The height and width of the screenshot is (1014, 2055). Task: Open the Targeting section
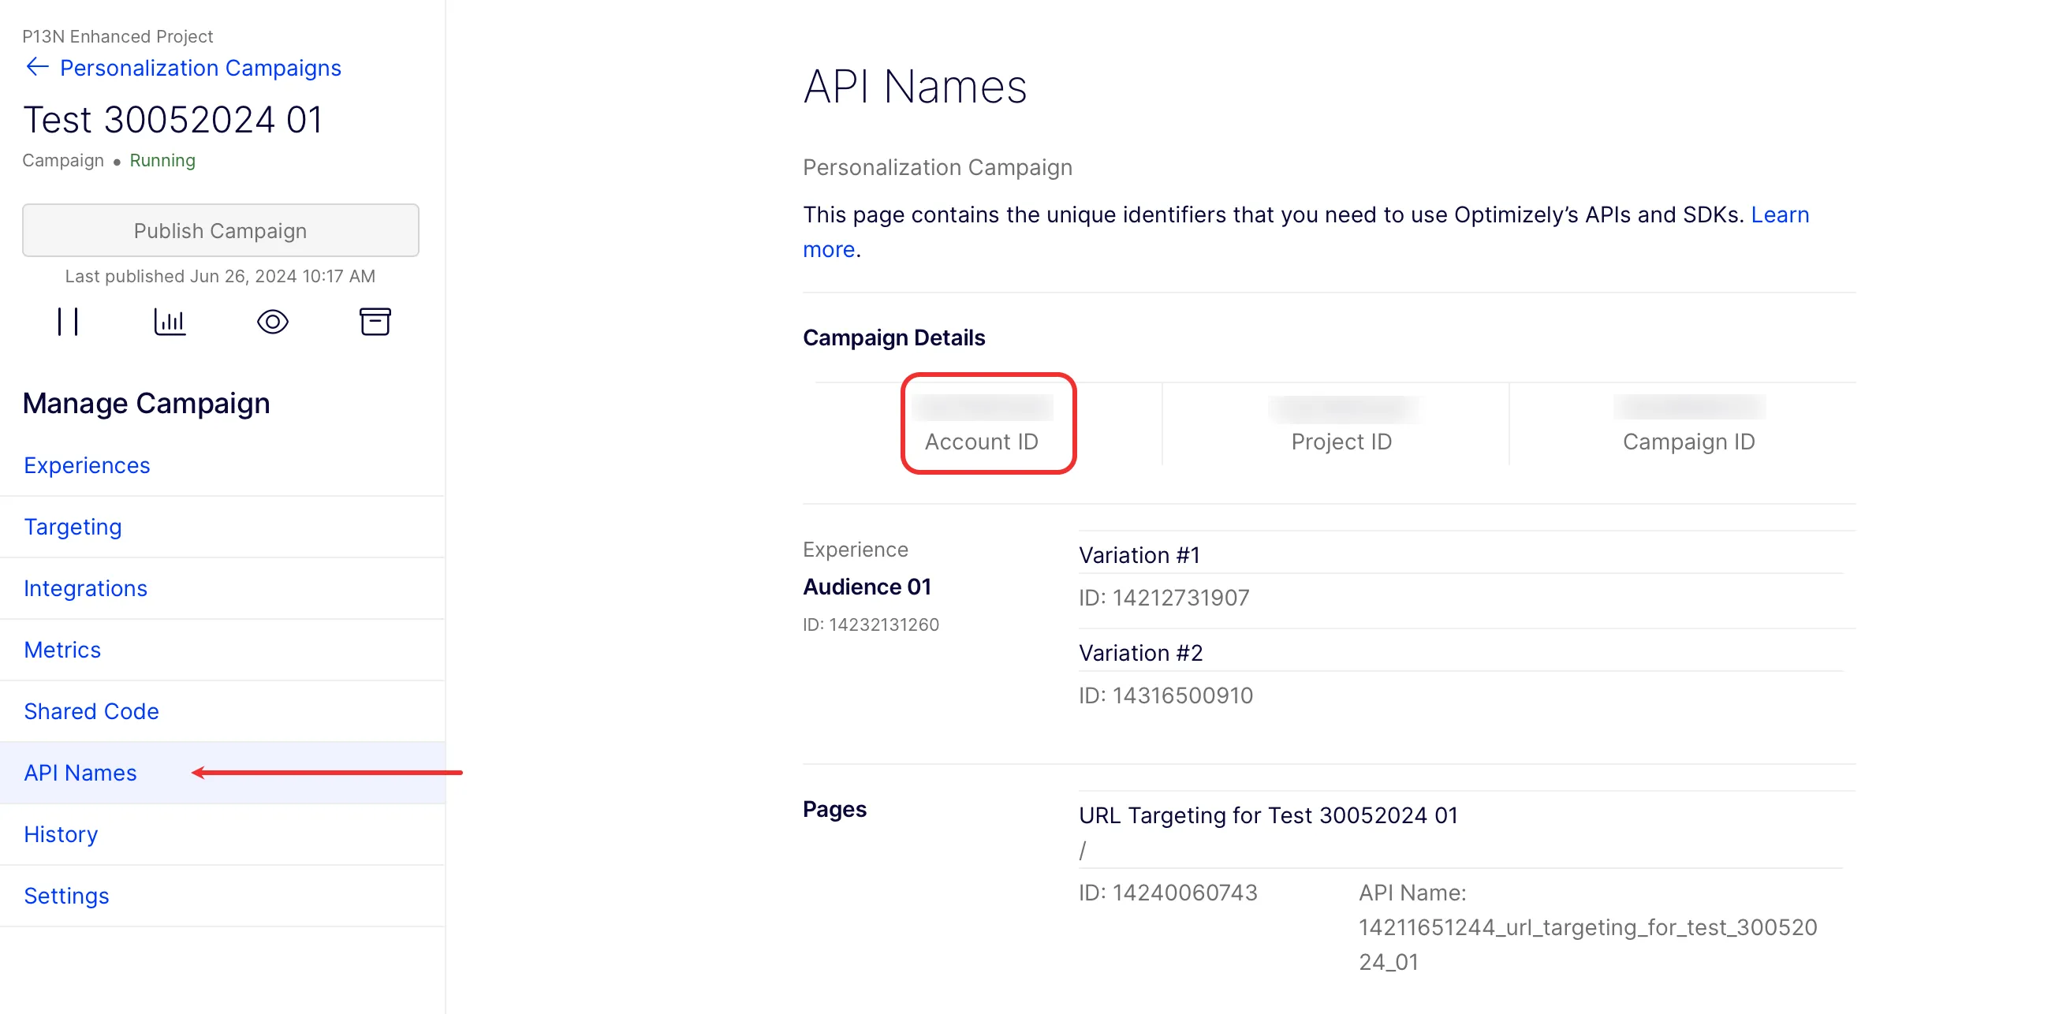tap(73, 527)
